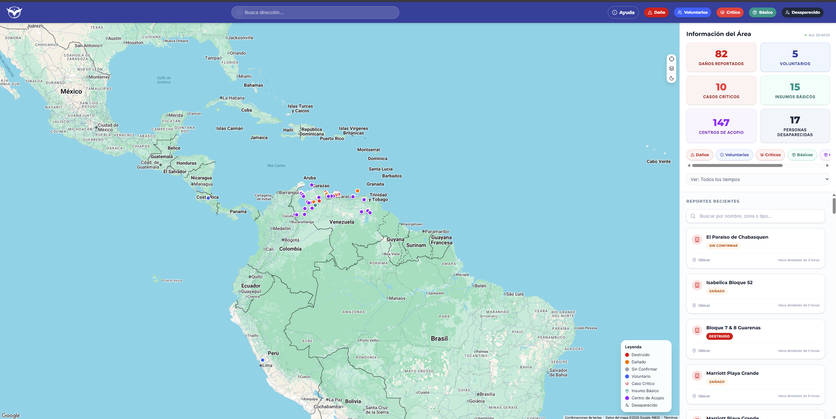Click Ubicar on Bloque 7 & 8 Guarenas
The height and width of the screenshot is (419, 836).
click(701, 351)
